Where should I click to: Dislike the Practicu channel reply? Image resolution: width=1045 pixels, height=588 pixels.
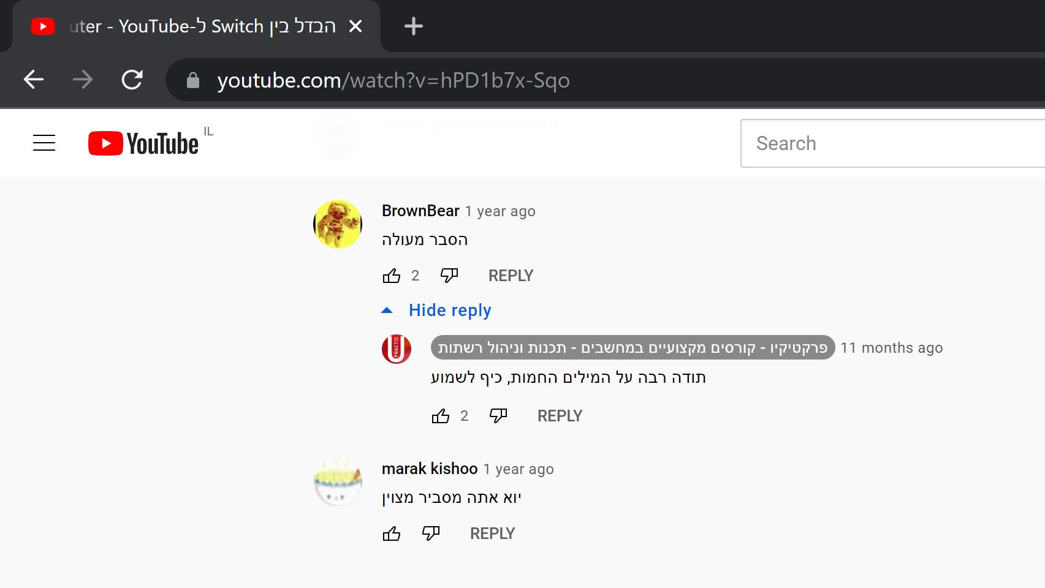[498, 416]
